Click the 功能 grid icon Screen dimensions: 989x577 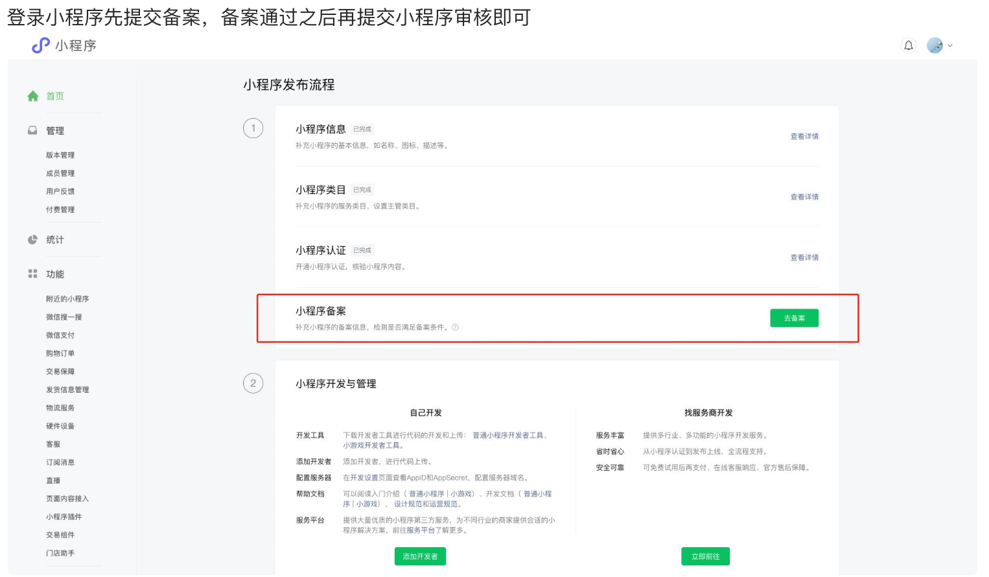coord(32,274)
